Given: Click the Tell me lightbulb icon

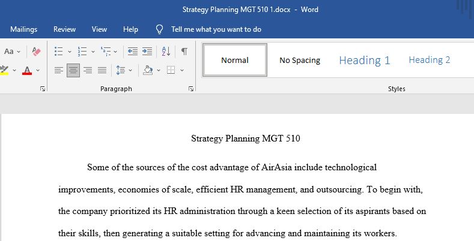Looking at the screenshot, I should pyautogui.click(x=159, y=29).
